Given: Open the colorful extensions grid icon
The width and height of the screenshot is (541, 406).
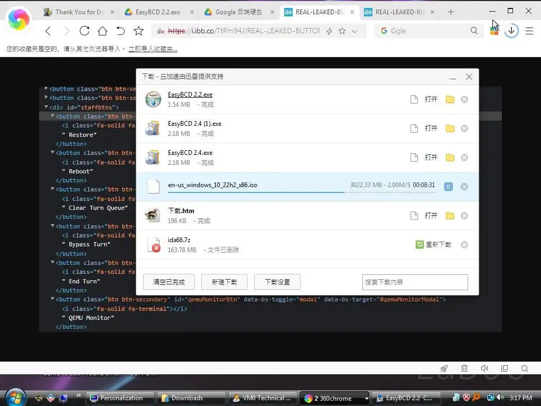Looking at the screenshot, I should point(494,31).
